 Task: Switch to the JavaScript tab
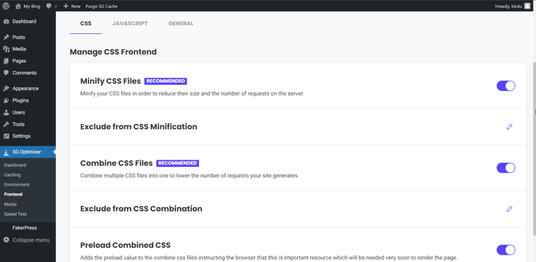click(130, 23)
